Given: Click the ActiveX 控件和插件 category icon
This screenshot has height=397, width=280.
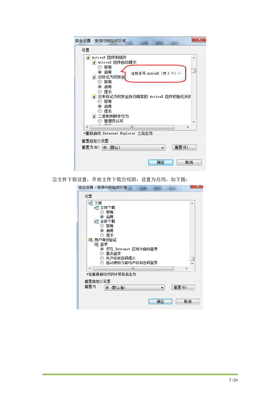Looking at the screenshot, I should [x=88, y=57].
